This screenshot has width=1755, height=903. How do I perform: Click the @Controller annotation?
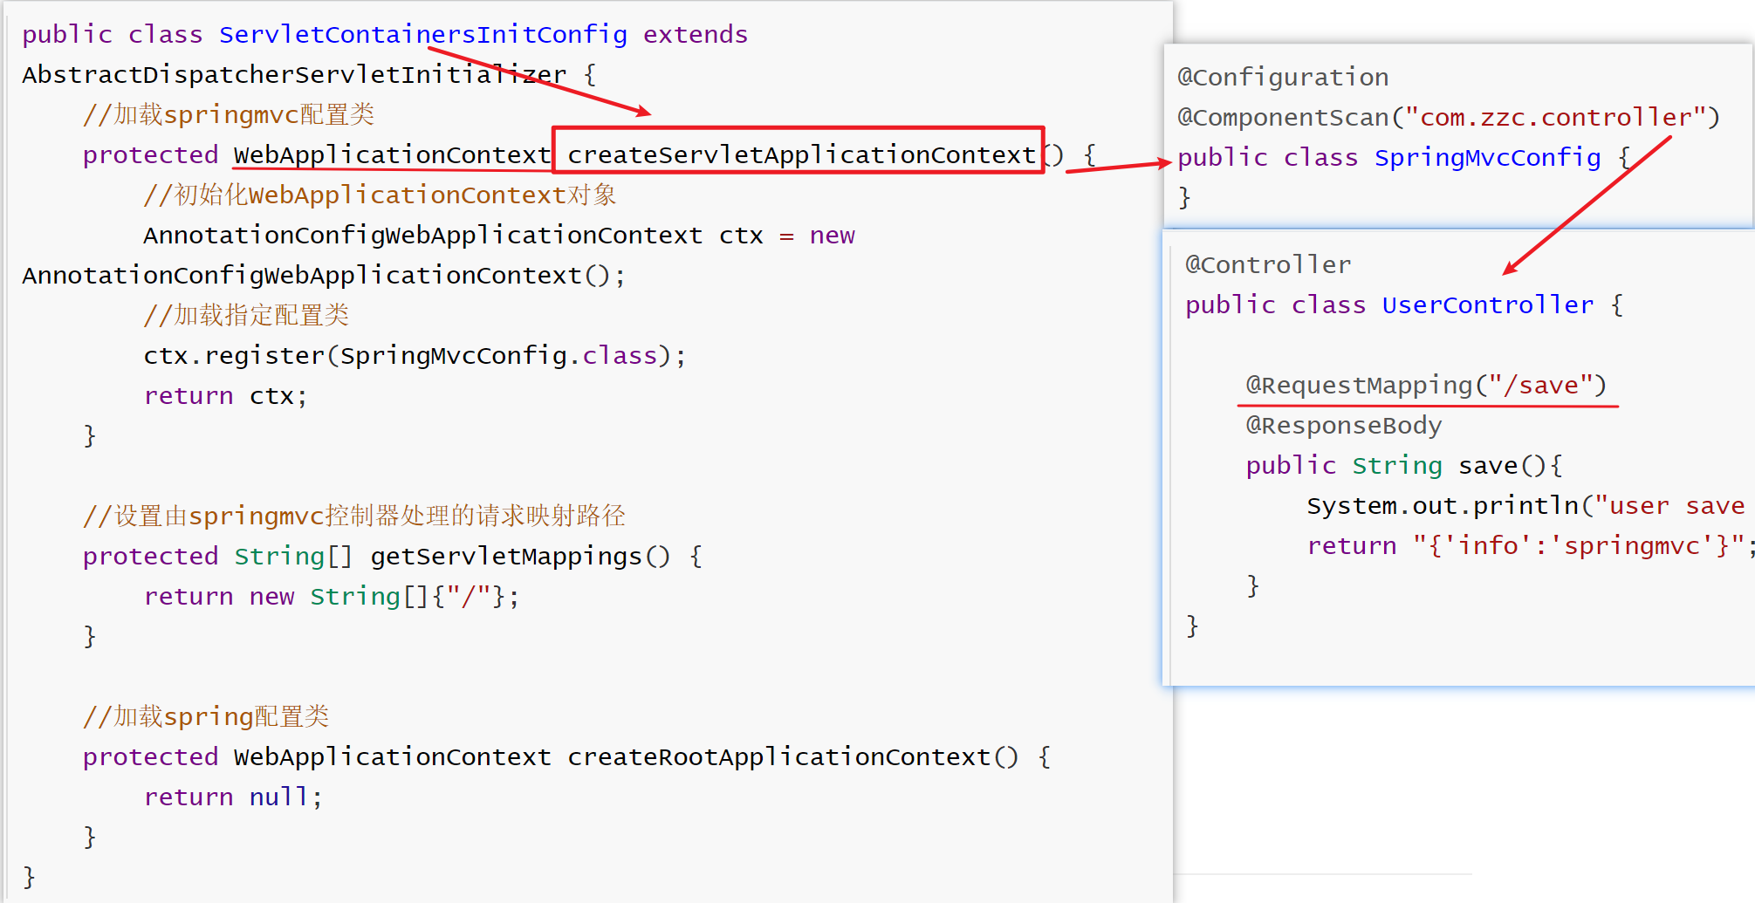[x=1268, y=264]
